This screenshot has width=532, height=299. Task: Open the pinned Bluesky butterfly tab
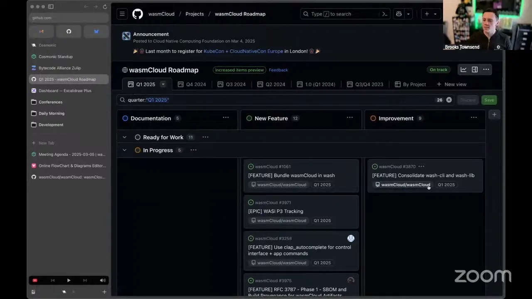[96, 31]
